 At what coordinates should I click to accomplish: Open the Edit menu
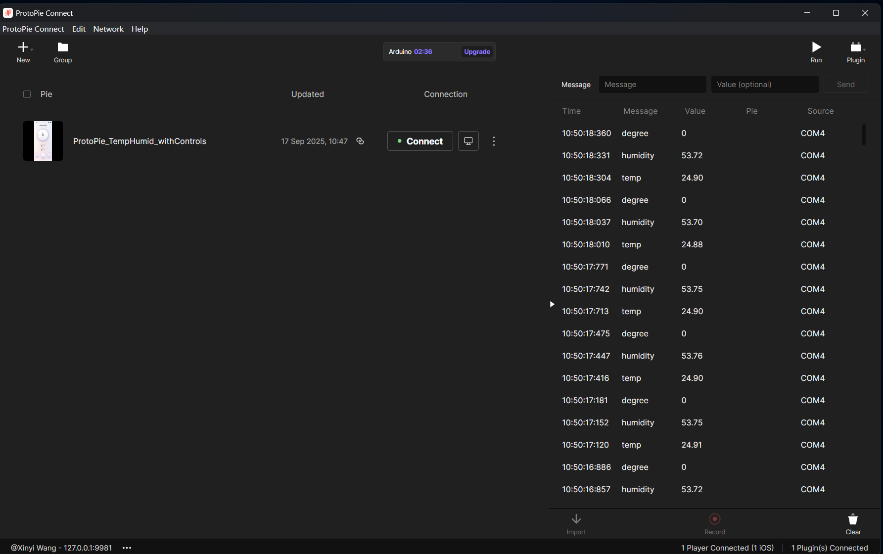point(79,29)
